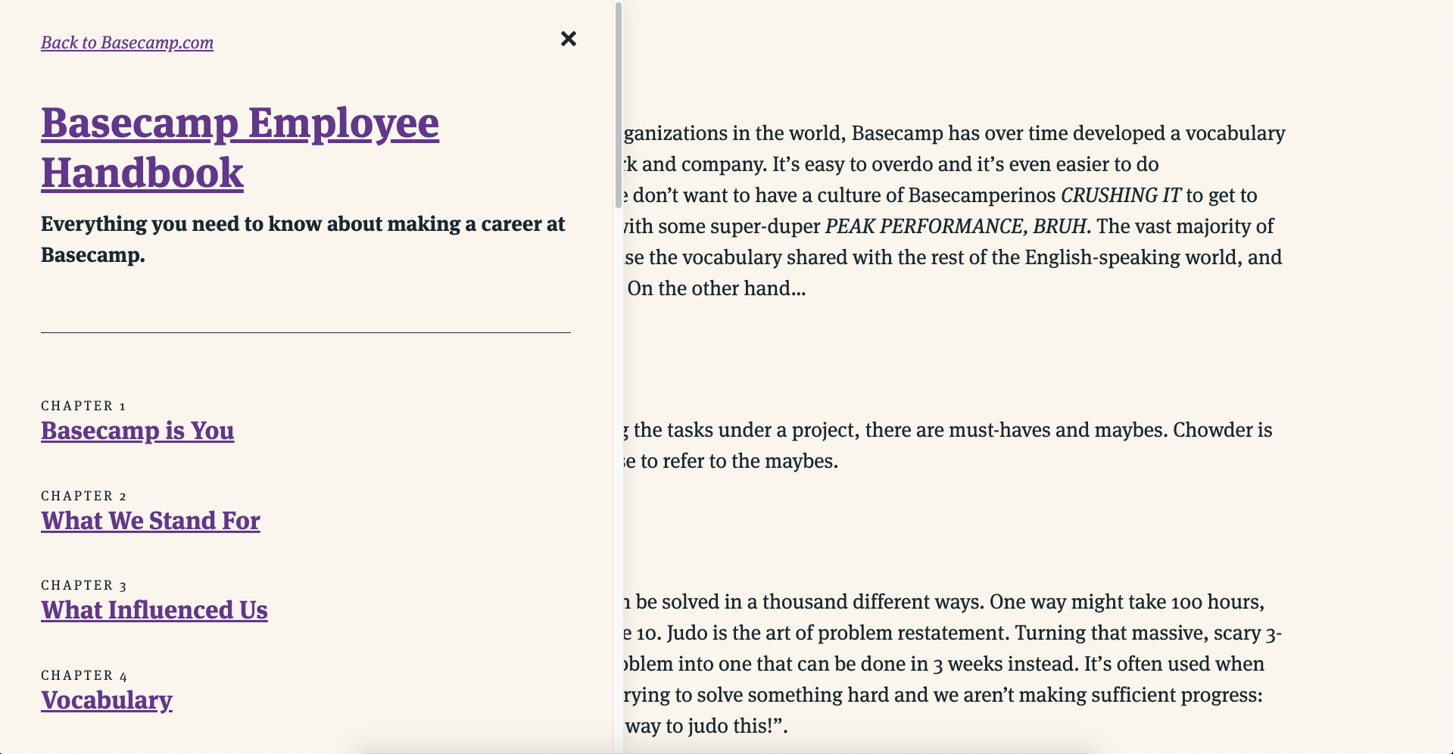The width and height of the screenshot is (1453, 754).
Task: Click the italic text 'PEAK PERFORMANCE, BRUH'
Action: (x=956, y=226)
